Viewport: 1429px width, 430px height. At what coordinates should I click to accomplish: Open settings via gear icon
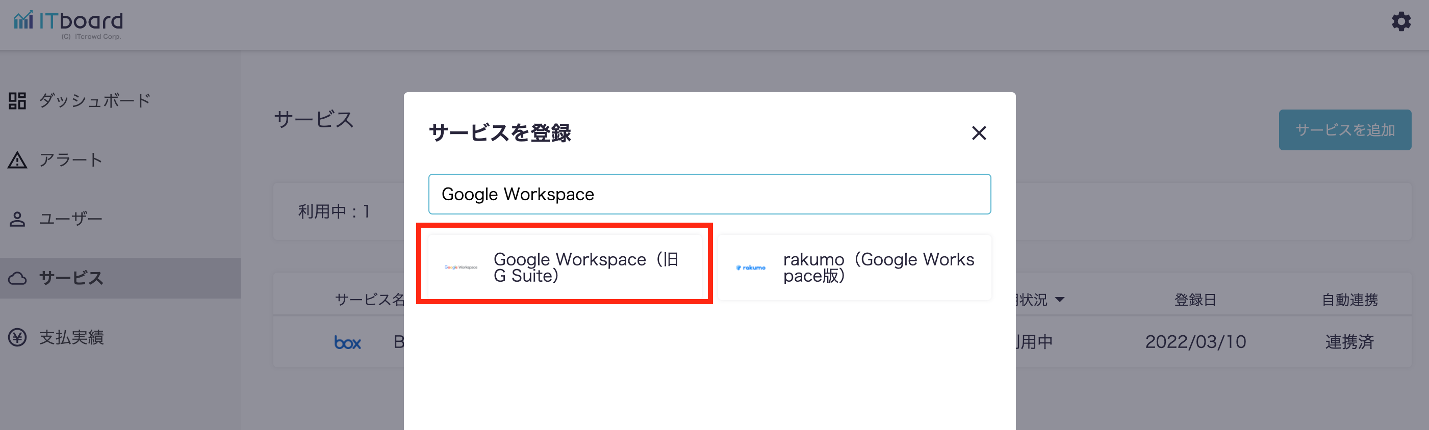pos(1401,21)
